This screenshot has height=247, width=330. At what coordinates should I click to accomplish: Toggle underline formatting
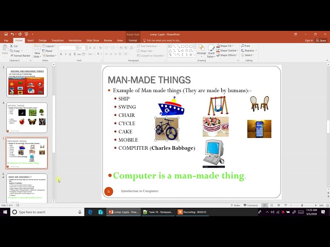pos(70,54)
